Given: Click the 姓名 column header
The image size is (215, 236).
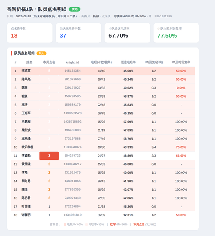Looking at the screenshot, I should point(29,62).
